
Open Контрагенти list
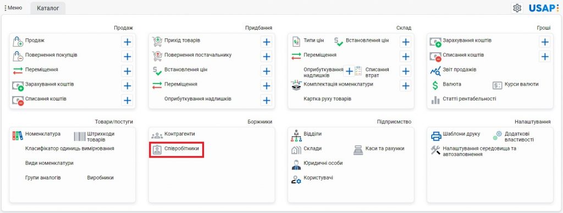pos(180,134)
